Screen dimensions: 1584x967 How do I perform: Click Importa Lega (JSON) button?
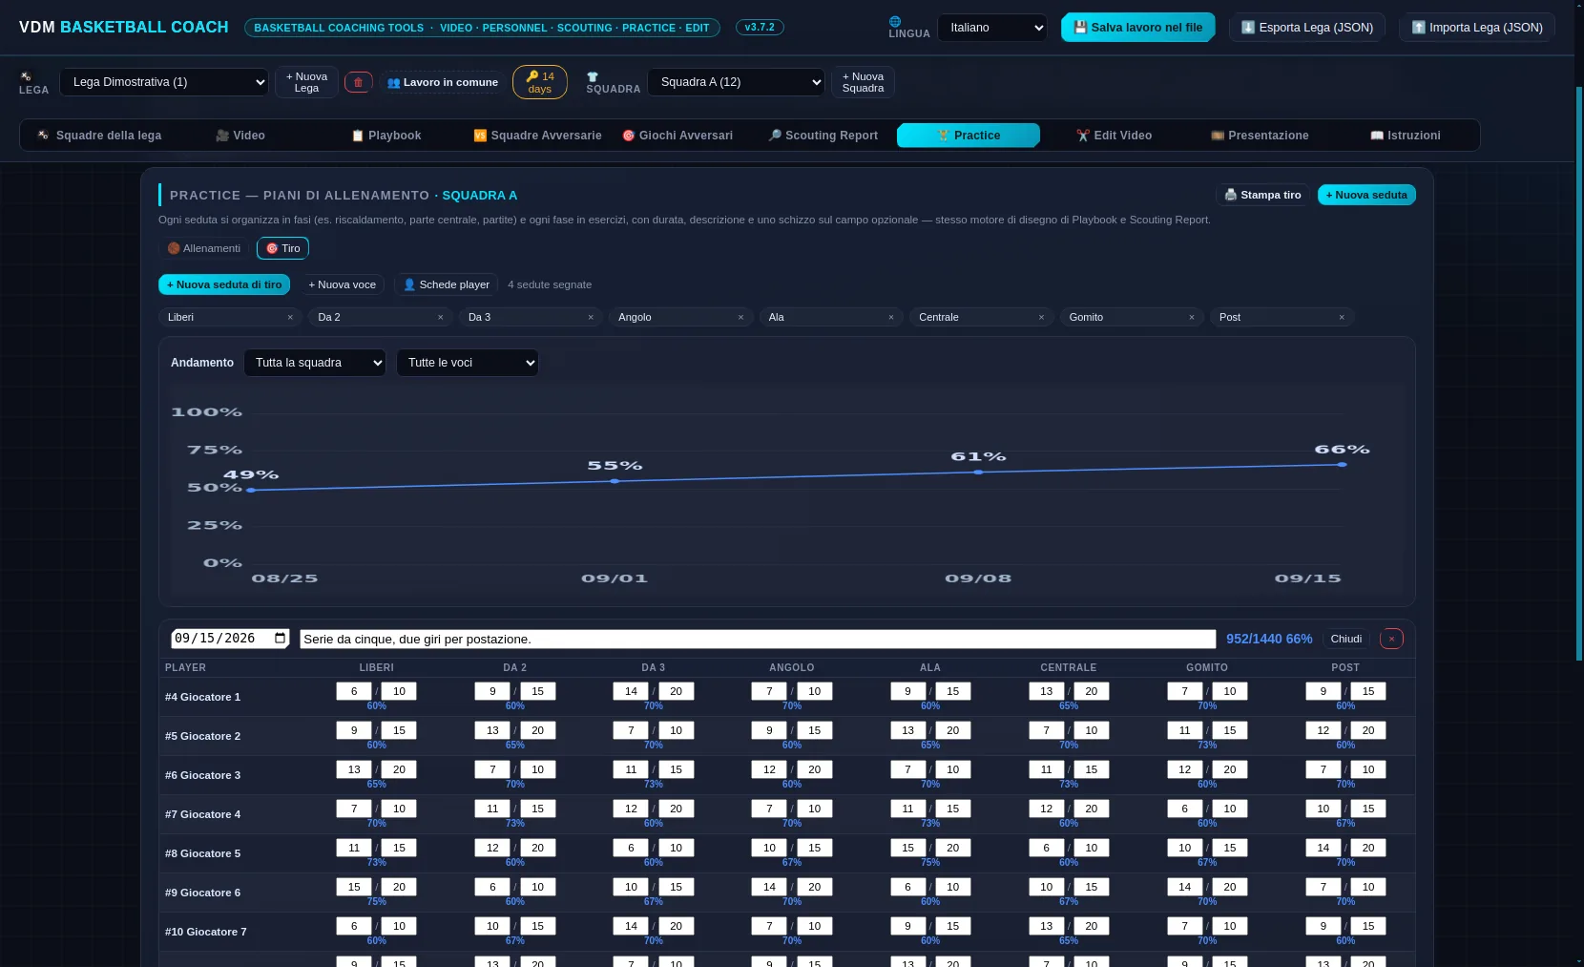coord(1477,28)
